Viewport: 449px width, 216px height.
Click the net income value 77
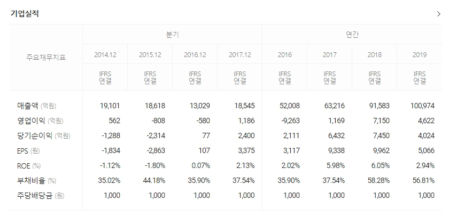(206, 135)
